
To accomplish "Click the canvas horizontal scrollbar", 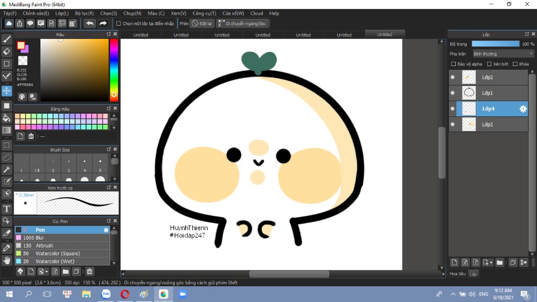I will (289, 274).
